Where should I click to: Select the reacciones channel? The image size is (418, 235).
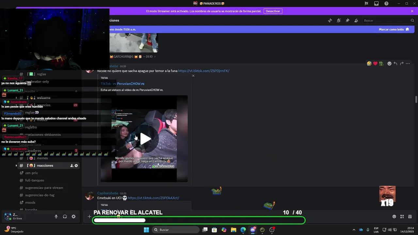tap(49, 166)
